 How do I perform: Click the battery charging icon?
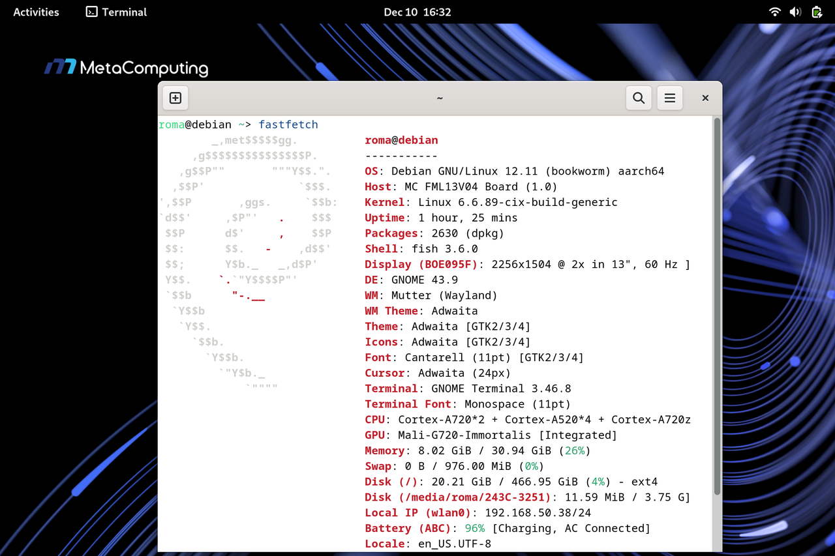point(817,12)
